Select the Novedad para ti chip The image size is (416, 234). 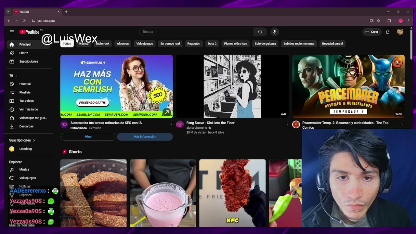[332, 44]
